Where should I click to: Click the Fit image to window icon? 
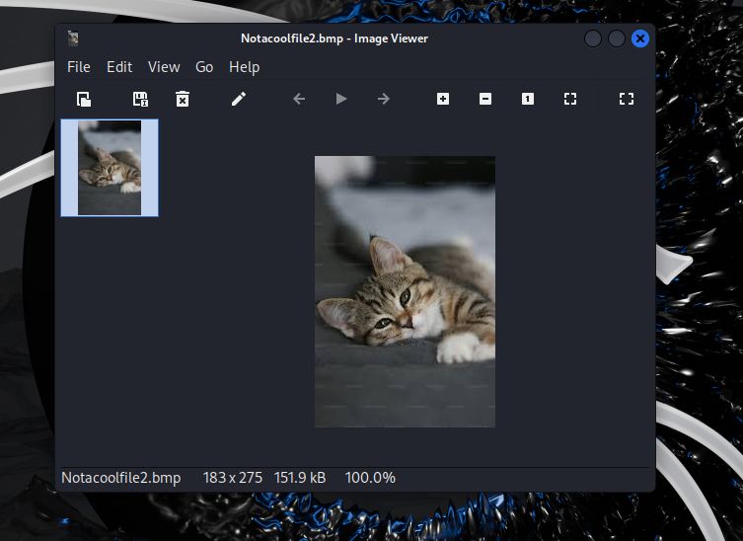pos(570,99)
